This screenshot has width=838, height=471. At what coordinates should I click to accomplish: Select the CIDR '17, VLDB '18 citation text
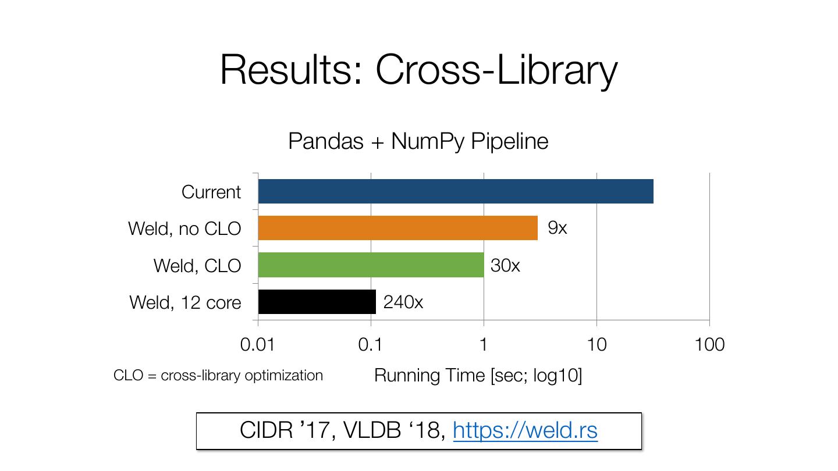click(343, 431)
